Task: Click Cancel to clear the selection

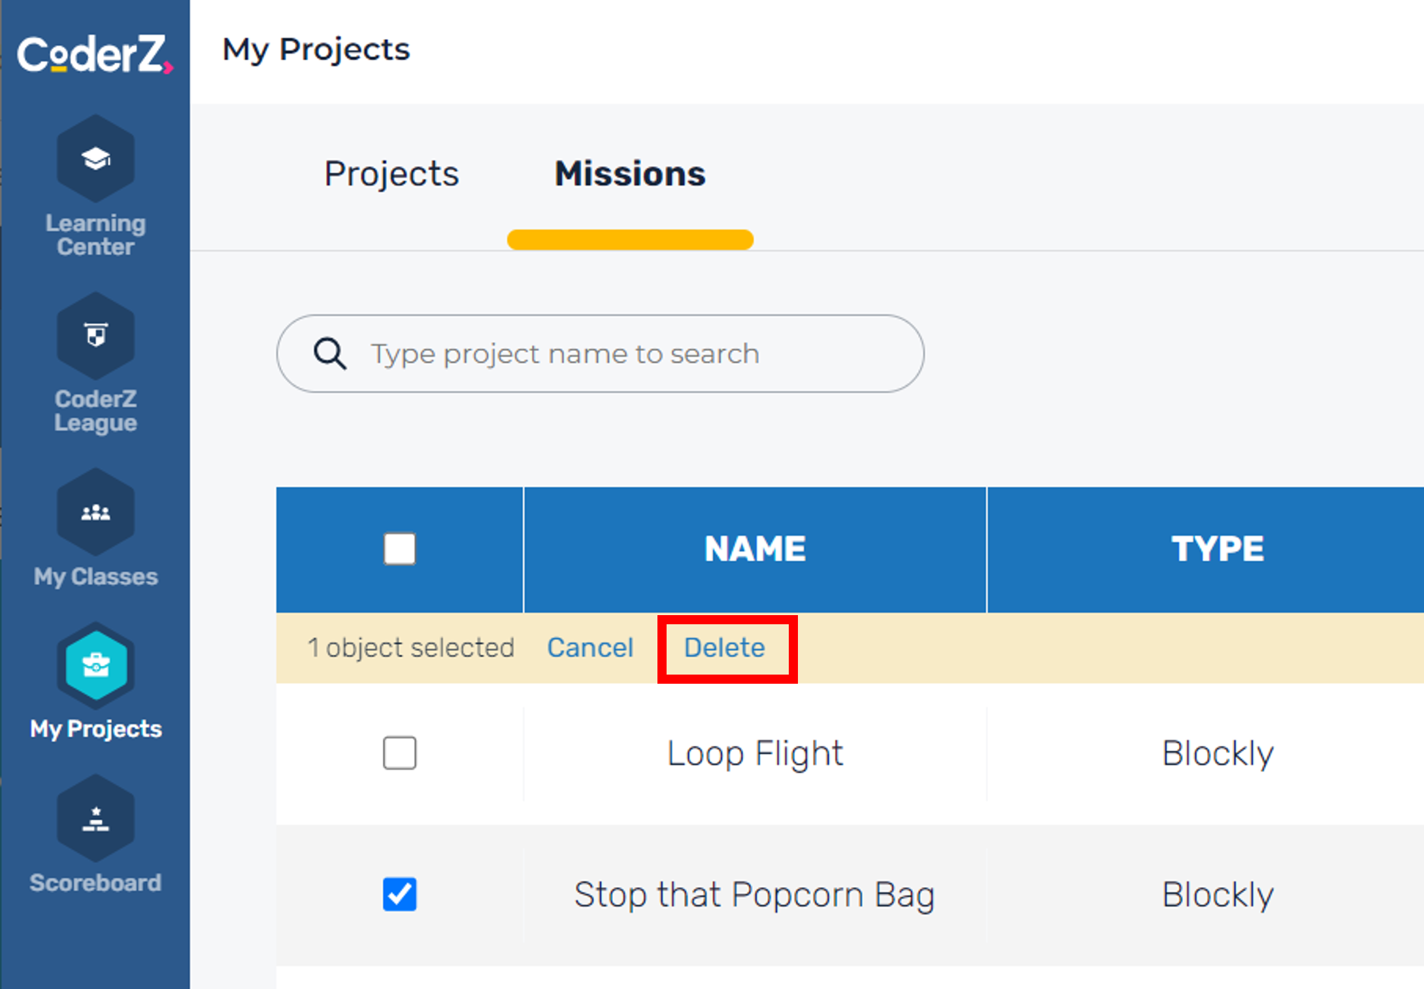Action: pyautogui.click(x=590, y=648)
